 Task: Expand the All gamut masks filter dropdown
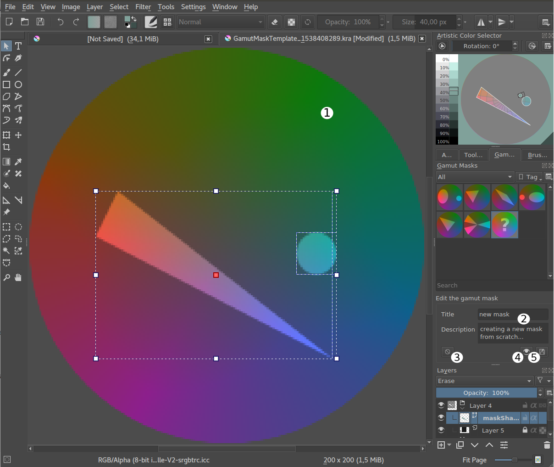pyautogui.click(x=475, y=177)
